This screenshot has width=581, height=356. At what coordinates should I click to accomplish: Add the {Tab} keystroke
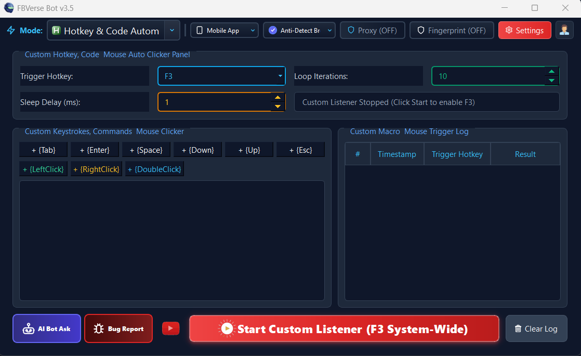click(43, 150)
